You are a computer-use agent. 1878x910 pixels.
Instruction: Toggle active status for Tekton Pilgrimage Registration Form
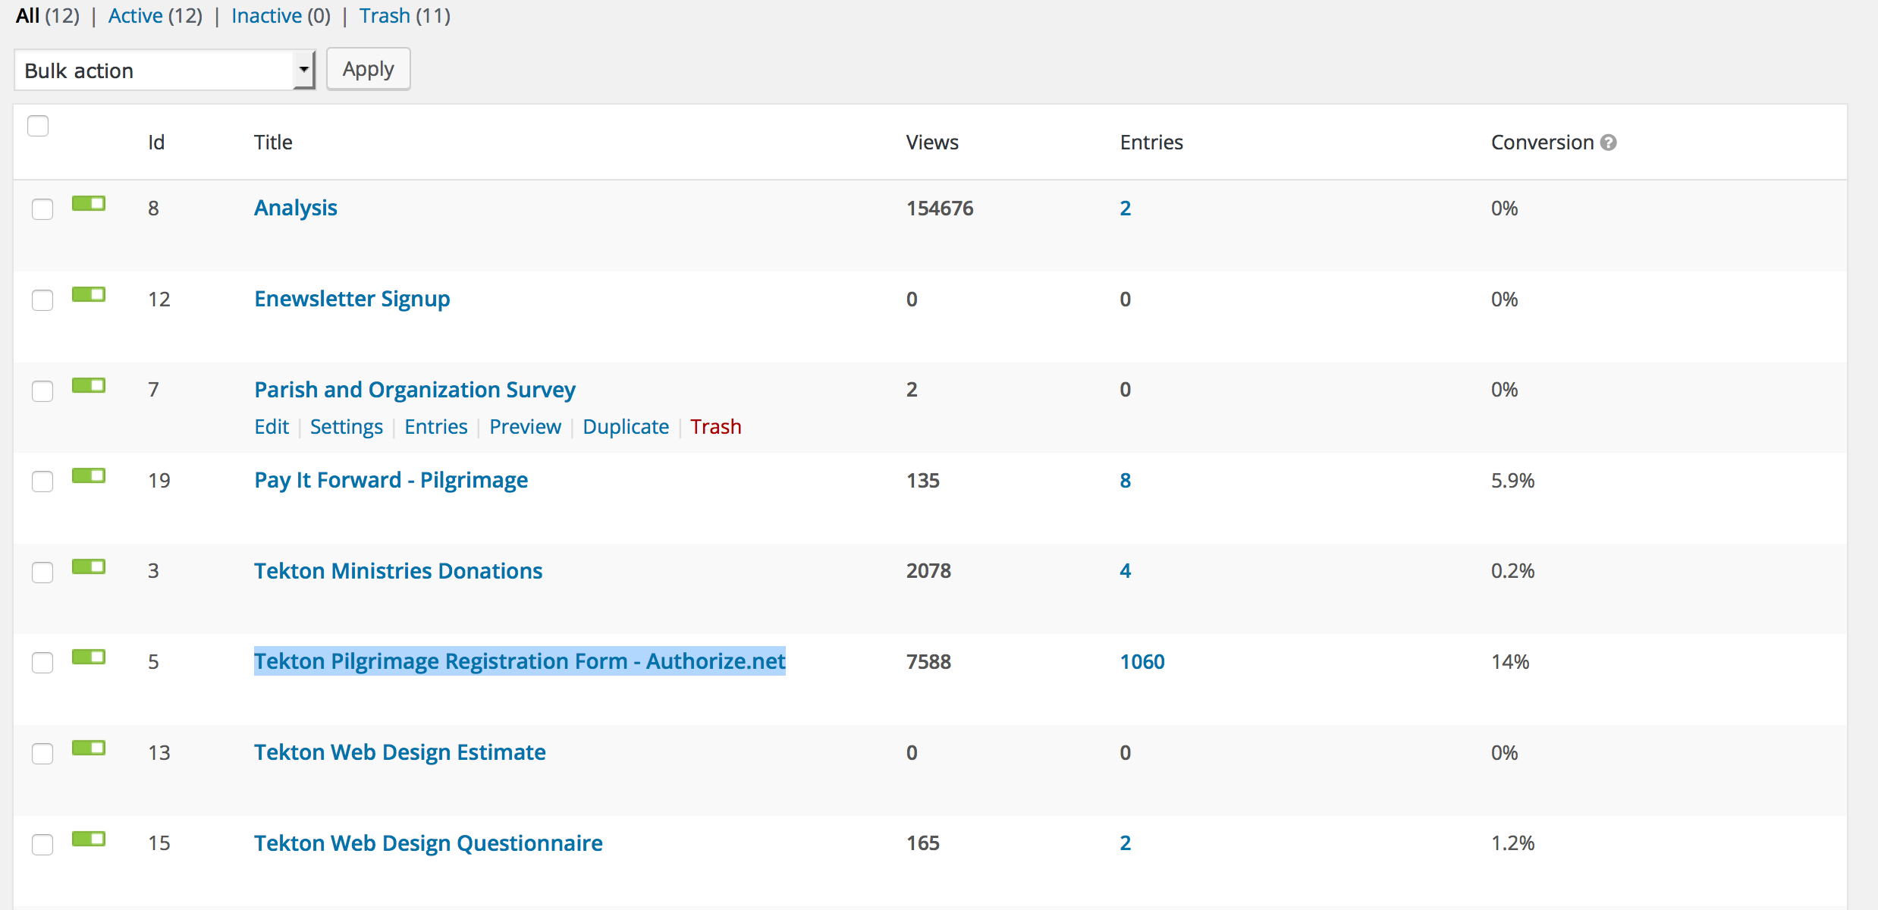pos(89,657)
